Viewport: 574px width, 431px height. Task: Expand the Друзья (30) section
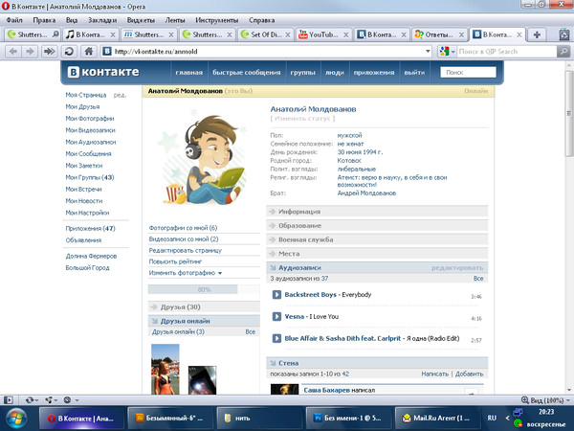tap(204, 306)
